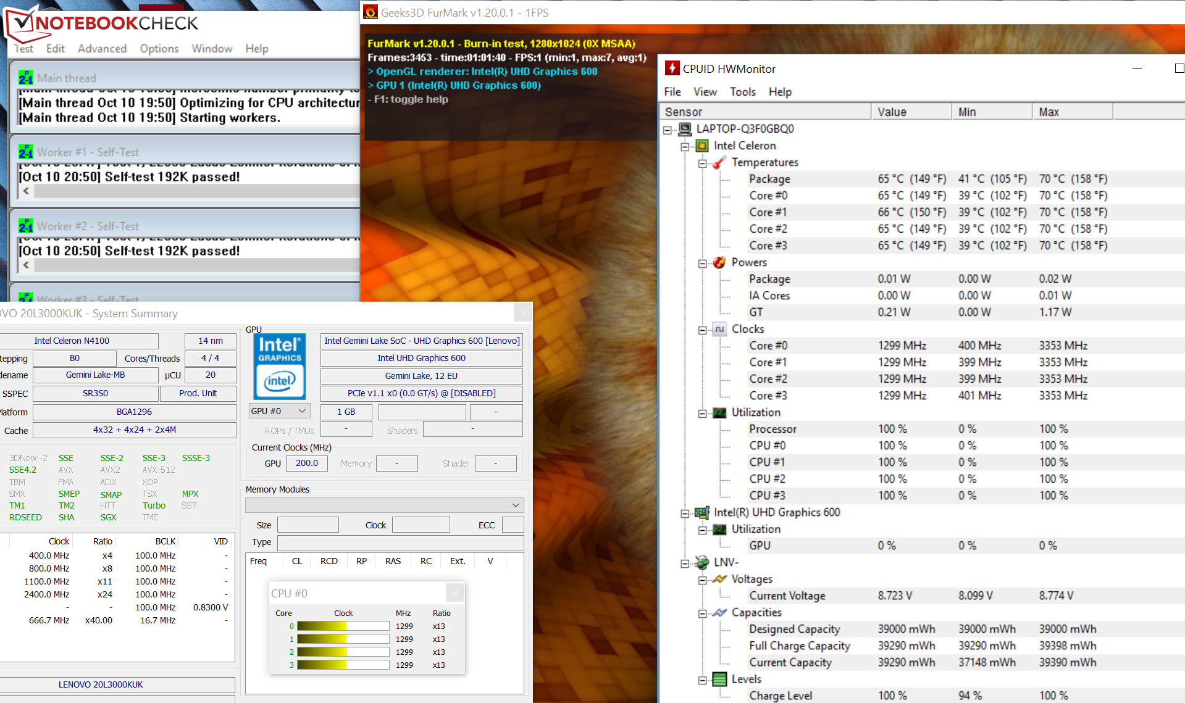This screenshot has width=1185, height=703.
Task: Open the Edit menu in Prime95
Action: [56, 49]
